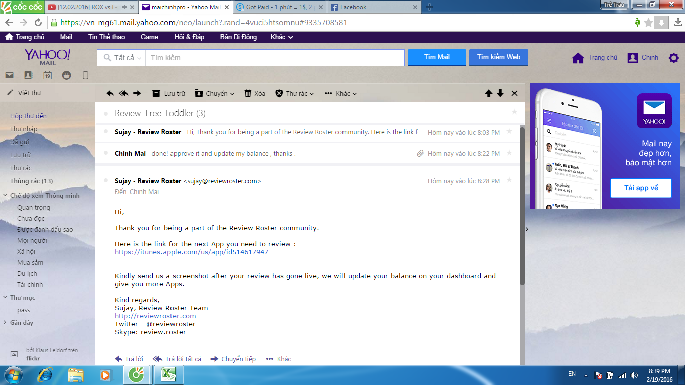
Task: Go to the previous conversation (up arrow)
Action: tap(489, 93)
